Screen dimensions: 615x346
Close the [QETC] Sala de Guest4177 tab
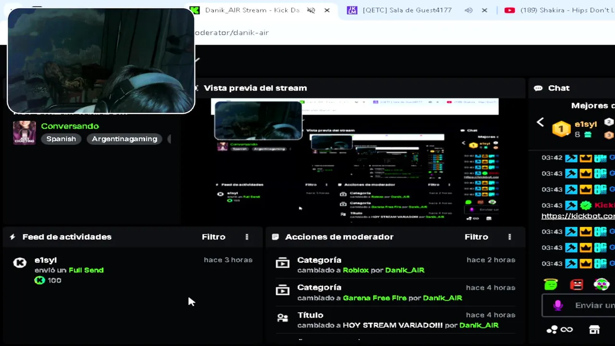coord(484,10)
